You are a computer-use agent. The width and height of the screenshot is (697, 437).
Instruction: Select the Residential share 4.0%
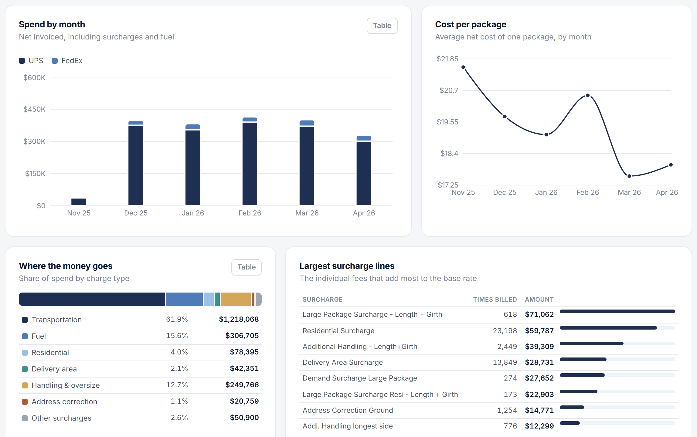coord(179,352)
